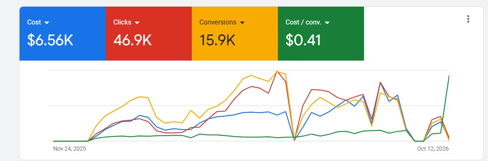488x161 pixels.
Task: Click the Clicks label text
Action: point(122,22)
